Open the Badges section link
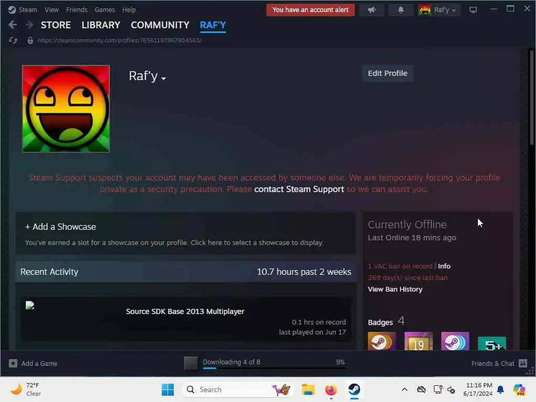The height and width of the screenshot is (402, 536). (386, 322)
